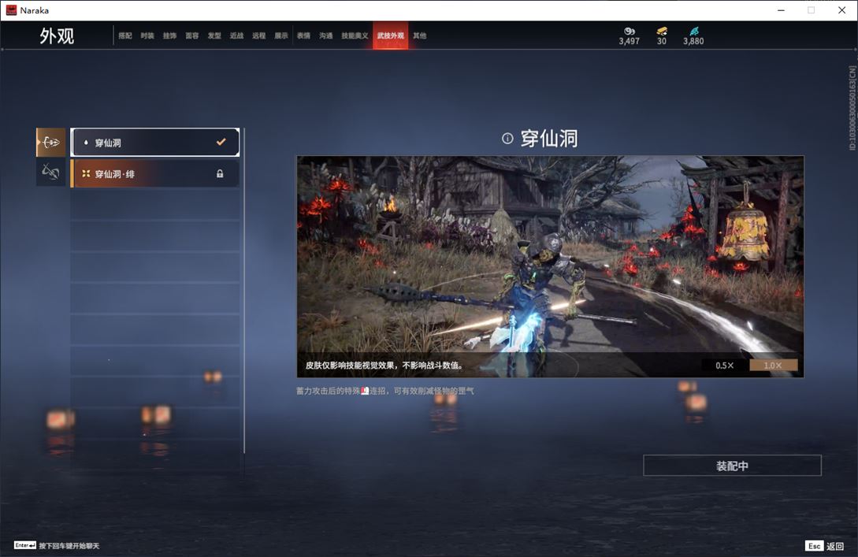Click the silver coin currency icon above 3,497
This screenshot has height=557, width=858.
coord(630,32)
